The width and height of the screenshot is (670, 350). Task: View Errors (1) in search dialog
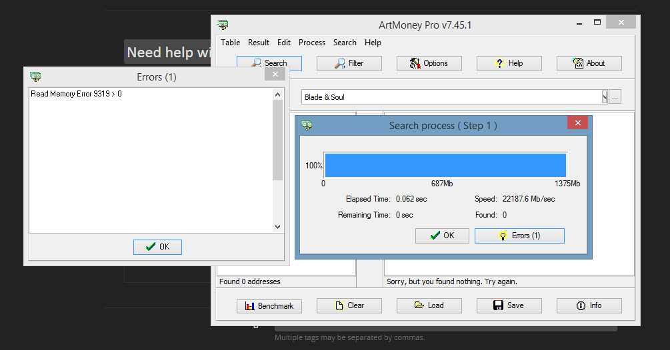[519, 236]
